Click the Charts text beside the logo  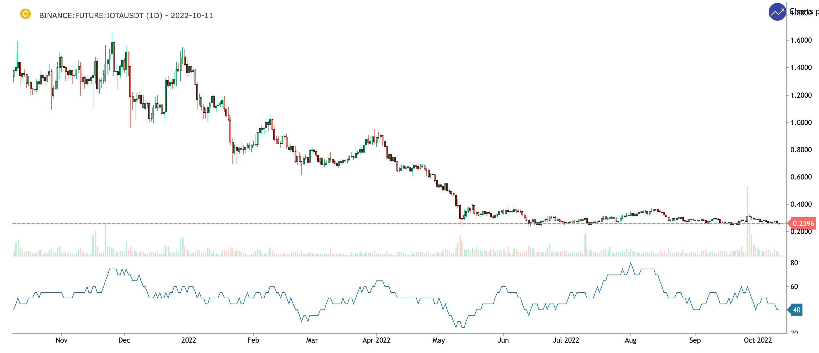801,12
